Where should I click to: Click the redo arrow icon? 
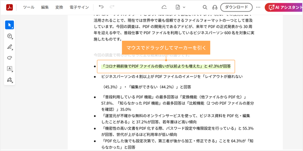pyautogui.click(x=112, y=7)
